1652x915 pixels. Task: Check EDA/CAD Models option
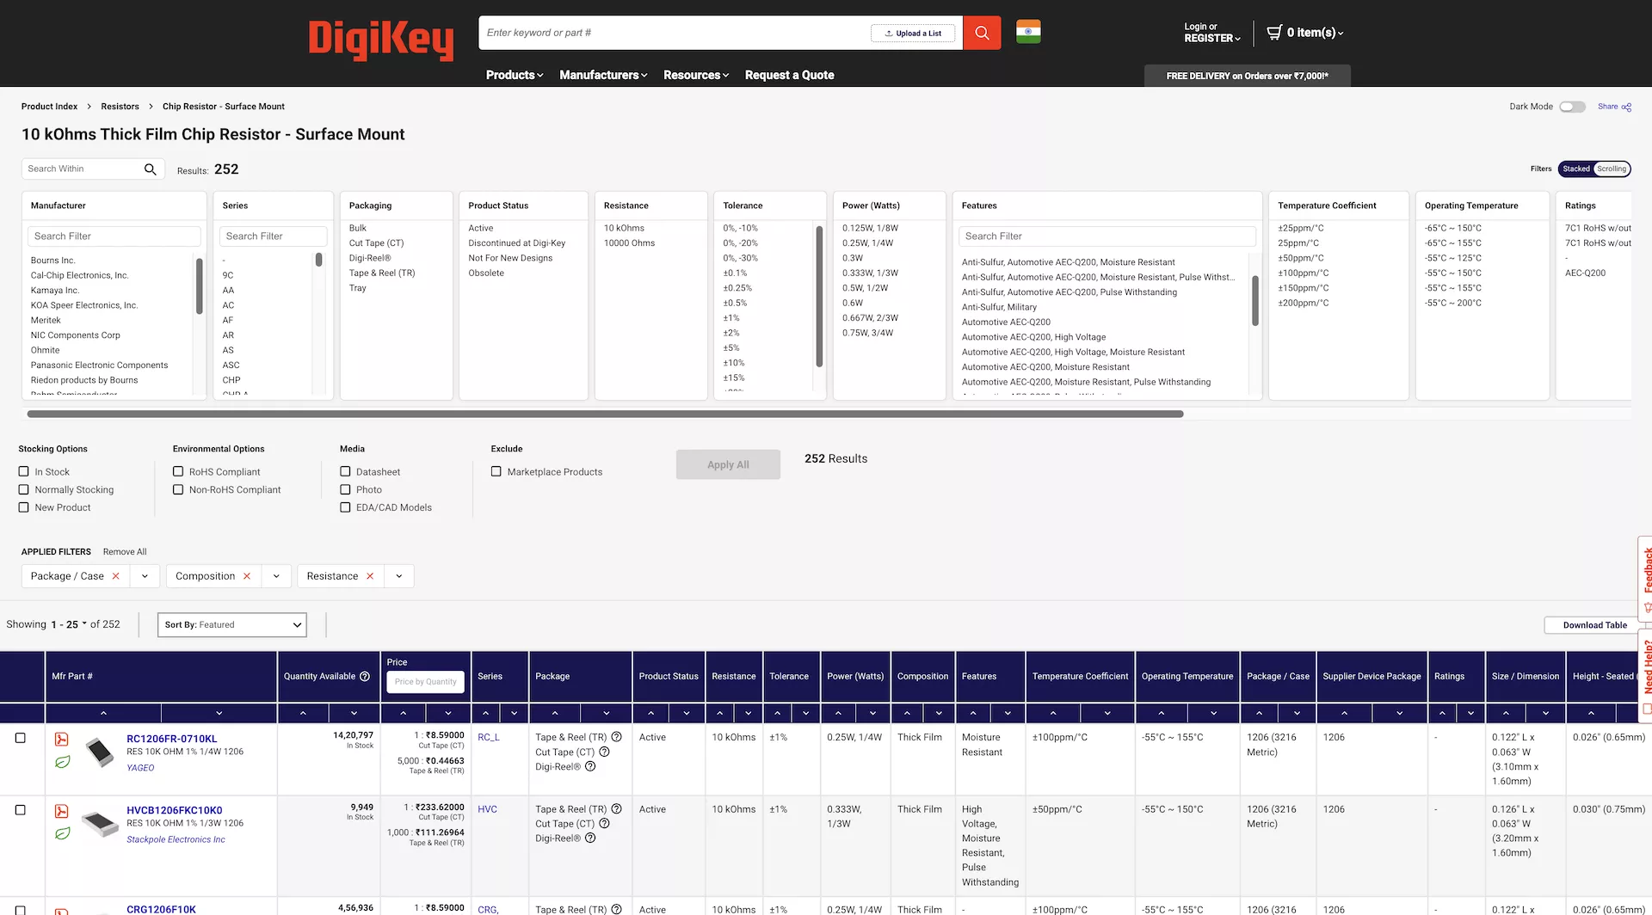pyautogui.click(x=345, y=508)
